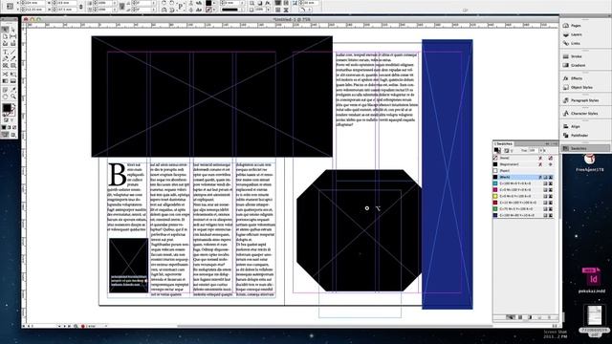Click the small black image frame in the first column
This screenshot has height=344, width=612.
[128, 266]
